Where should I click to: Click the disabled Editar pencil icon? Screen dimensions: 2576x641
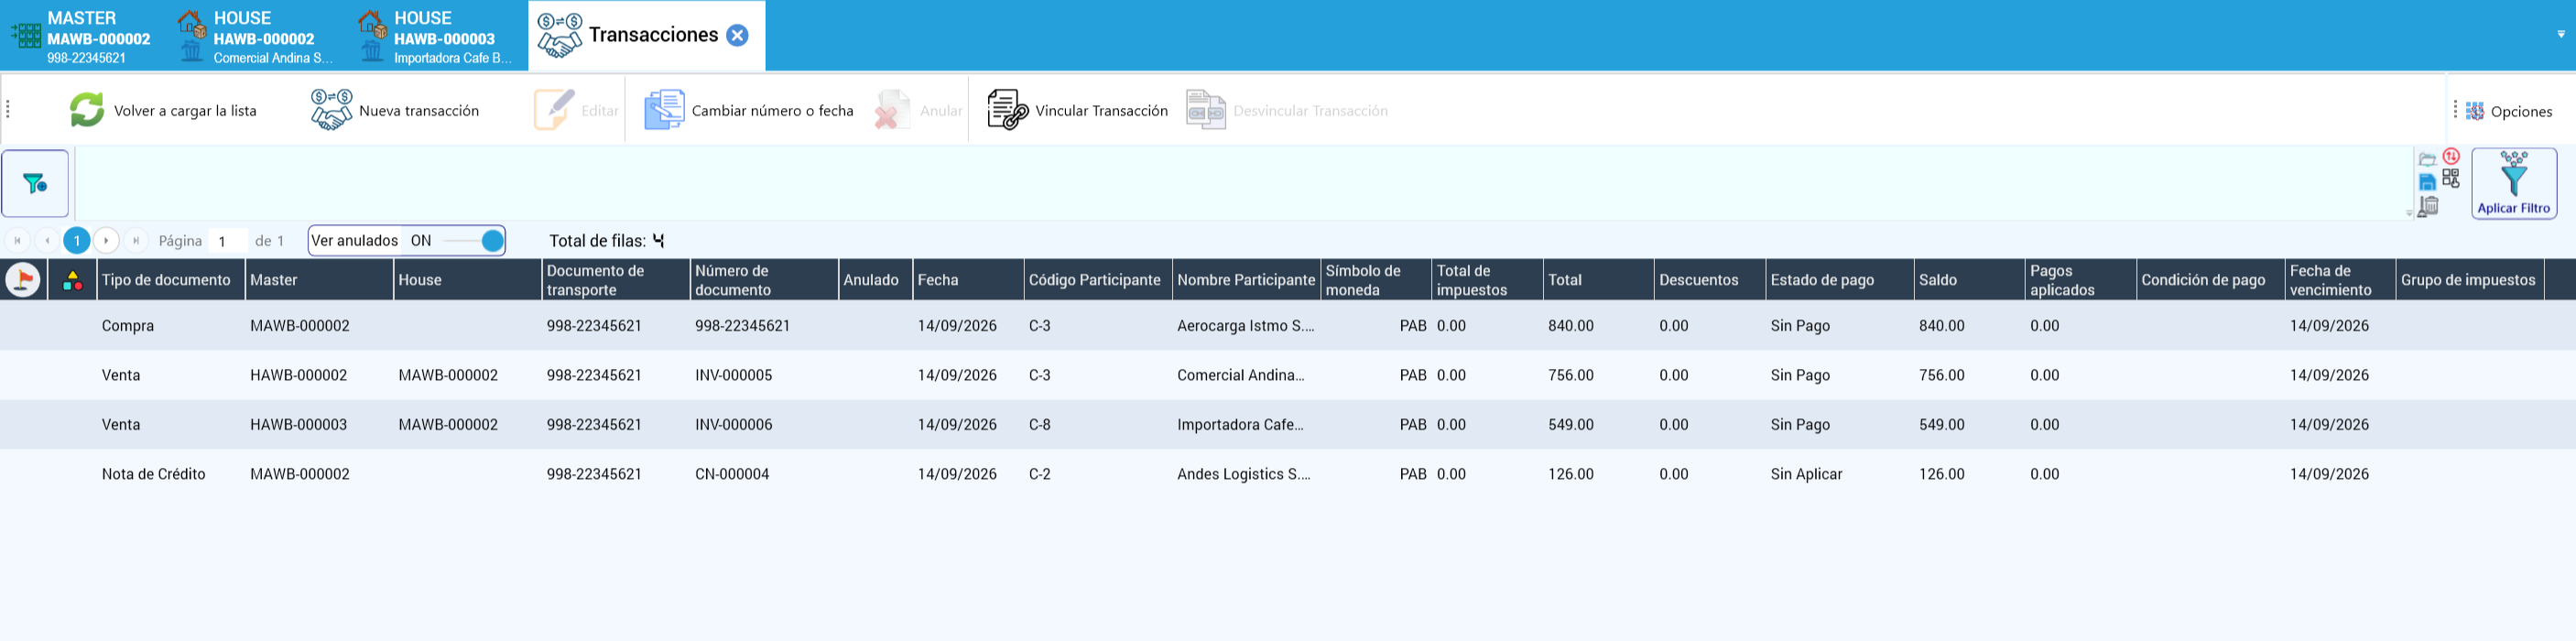(554, 110)
